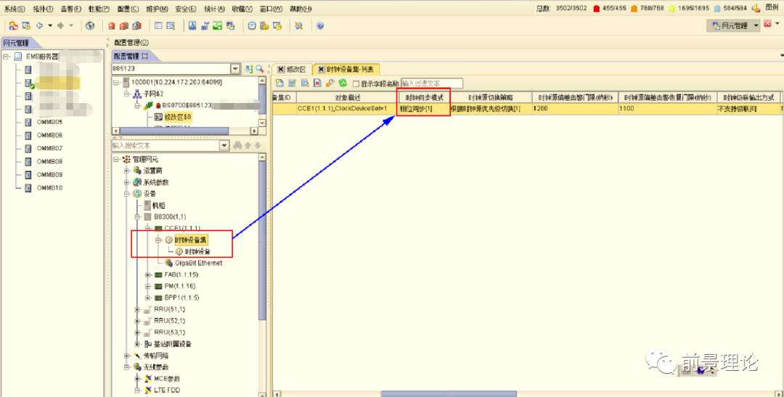Toggle the 显示字段名称 checkbox
This screenshot has width=784, height=397.
tap(356, 83)
